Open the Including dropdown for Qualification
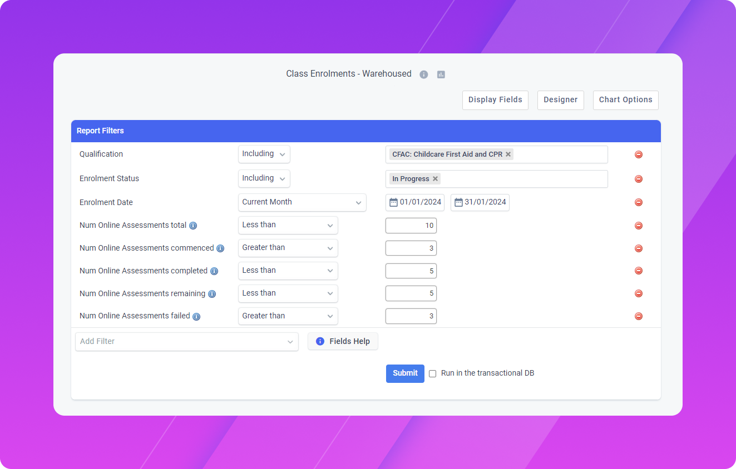736x469 pixels. click(x=264, y=154)
